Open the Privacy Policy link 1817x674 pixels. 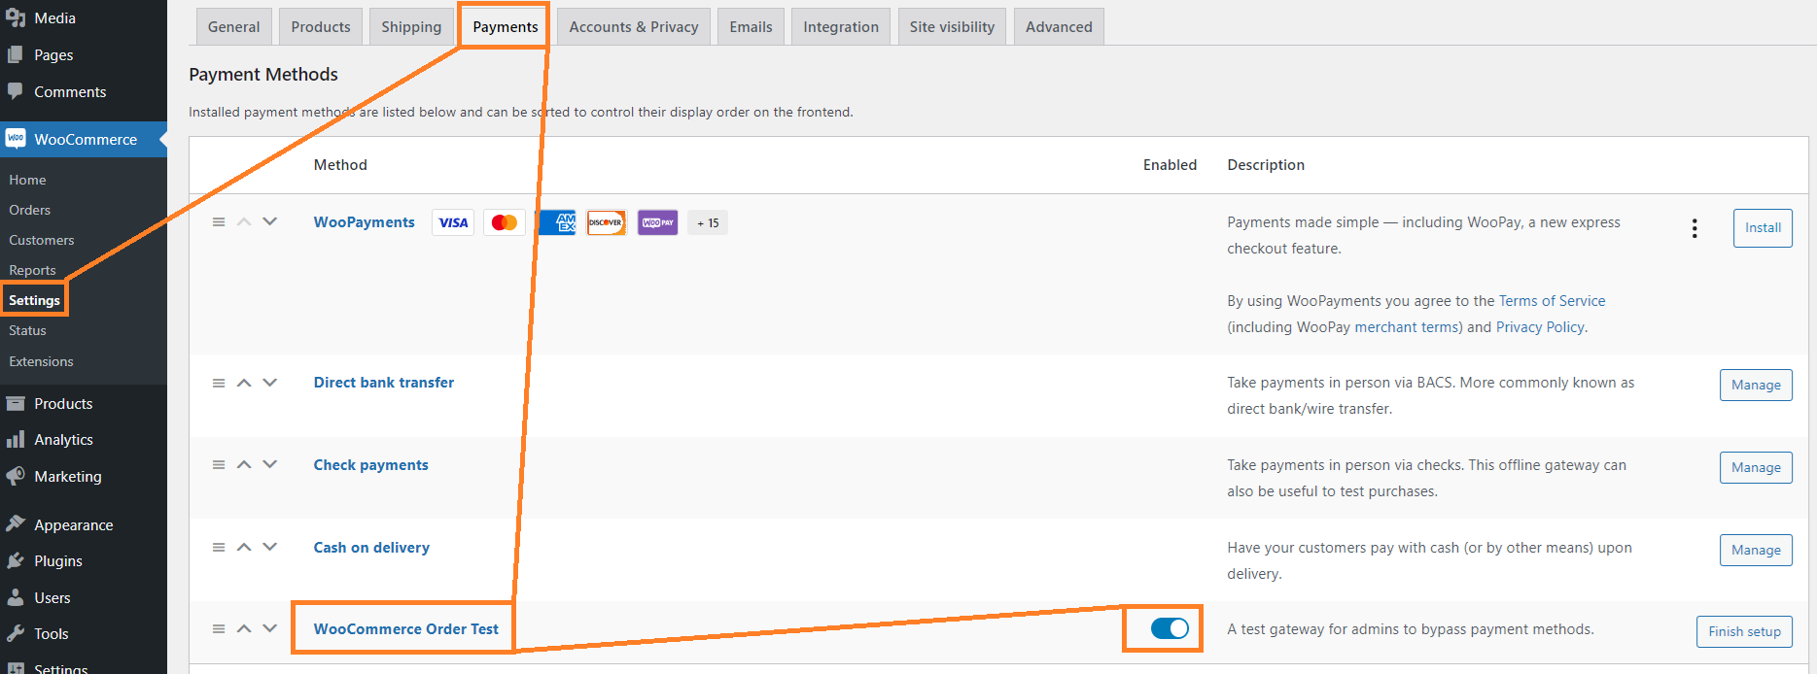pyautogui.click(x=1540, y=327)
